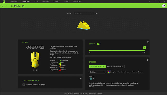Screen dimensions: 167x95
Task: Click the brightness slider handle
Action: point(145,50)
